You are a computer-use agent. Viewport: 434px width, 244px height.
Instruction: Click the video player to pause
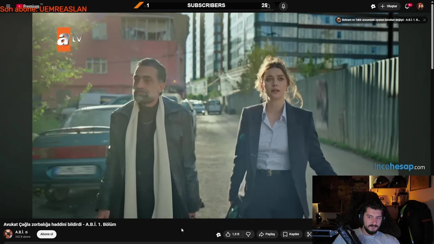coord(215,115)
